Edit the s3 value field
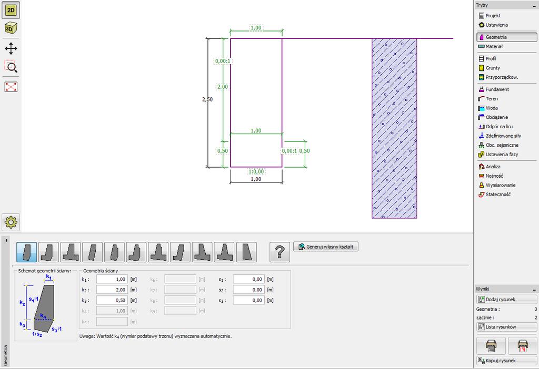This screenshot has width=539, height=369. [249, 300]
